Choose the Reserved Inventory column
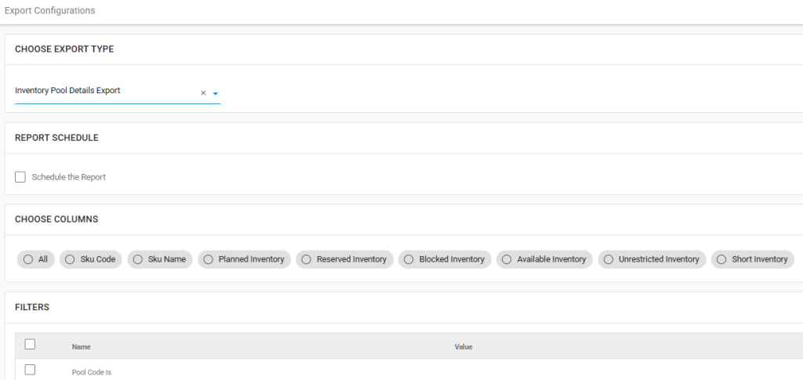The height and width of the screenshot is (380, 803). (345, 259)
